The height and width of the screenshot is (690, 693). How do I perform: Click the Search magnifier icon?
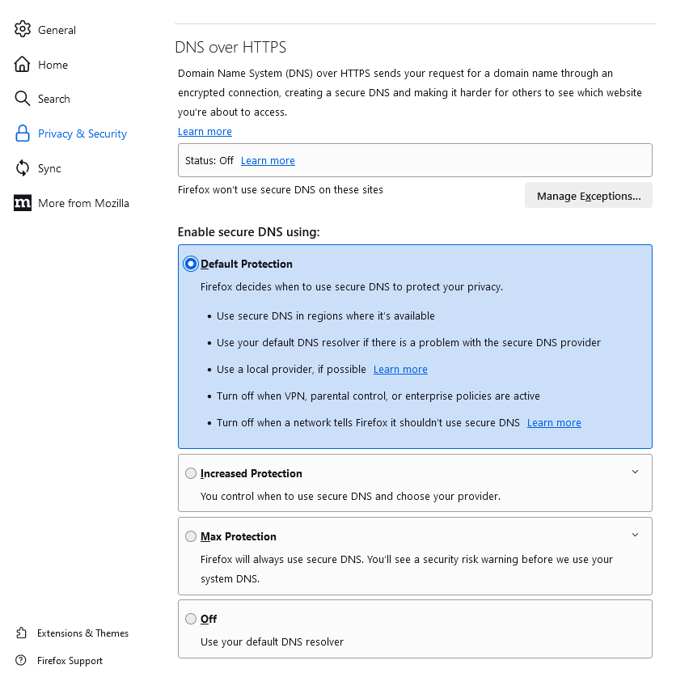point(23,99)
